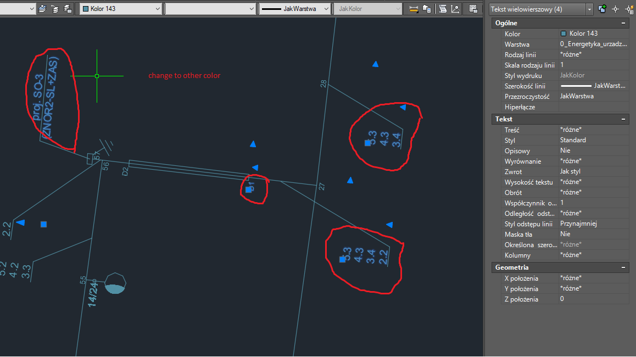Select the Locate Point toolbar icon

455,8
